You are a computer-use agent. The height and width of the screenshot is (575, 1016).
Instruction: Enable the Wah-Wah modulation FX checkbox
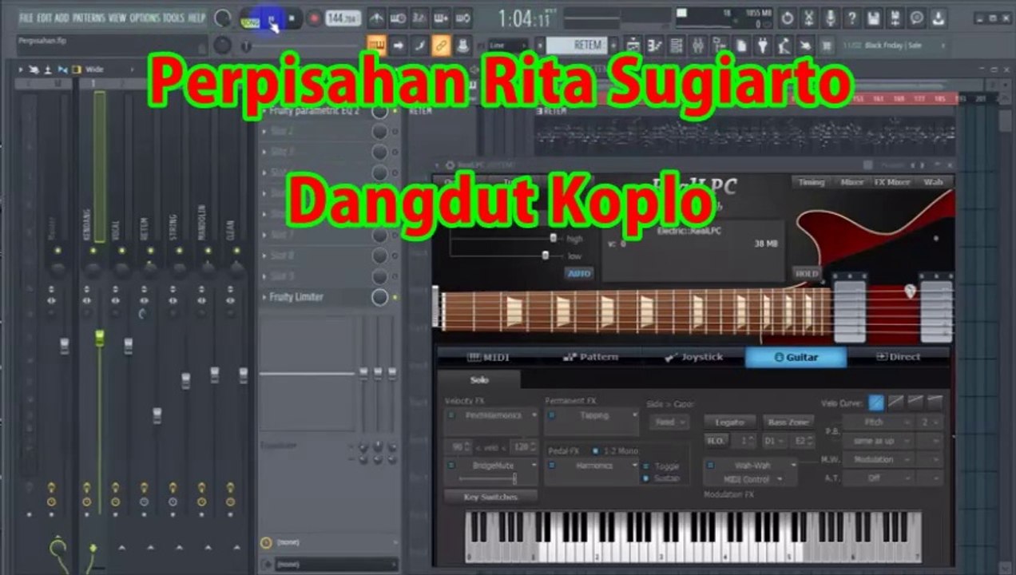pyautogui.click(x=710, y=465)
